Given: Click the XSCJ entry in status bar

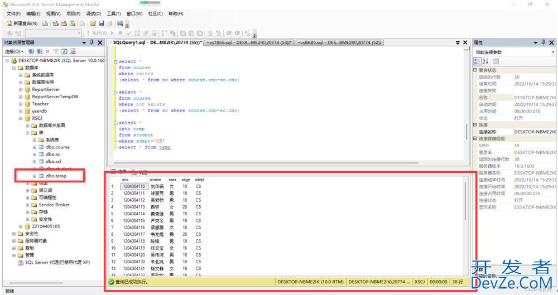Looking at the screenshot, I should pos(420,282).
